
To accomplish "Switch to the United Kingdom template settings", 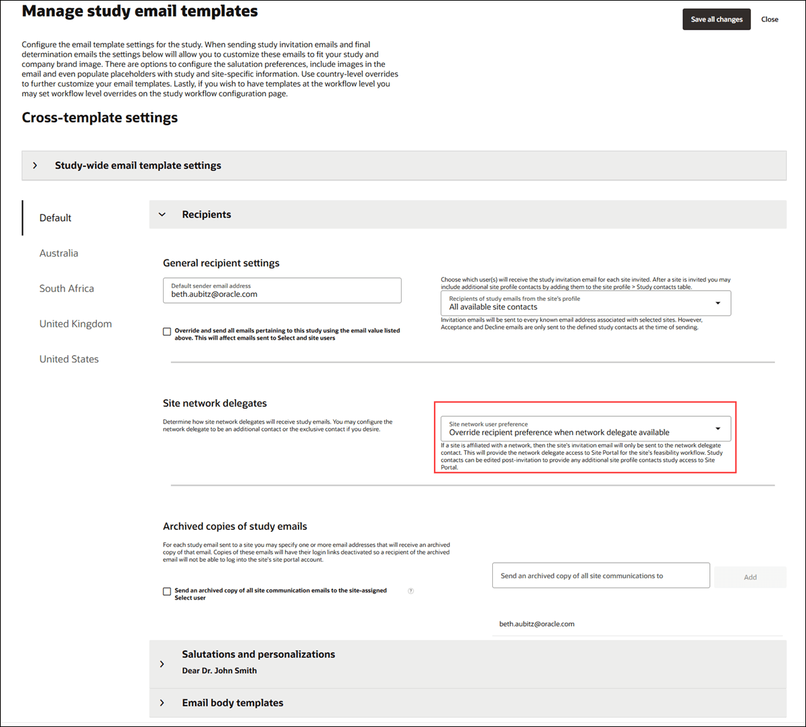I will [x=75, y=323].
